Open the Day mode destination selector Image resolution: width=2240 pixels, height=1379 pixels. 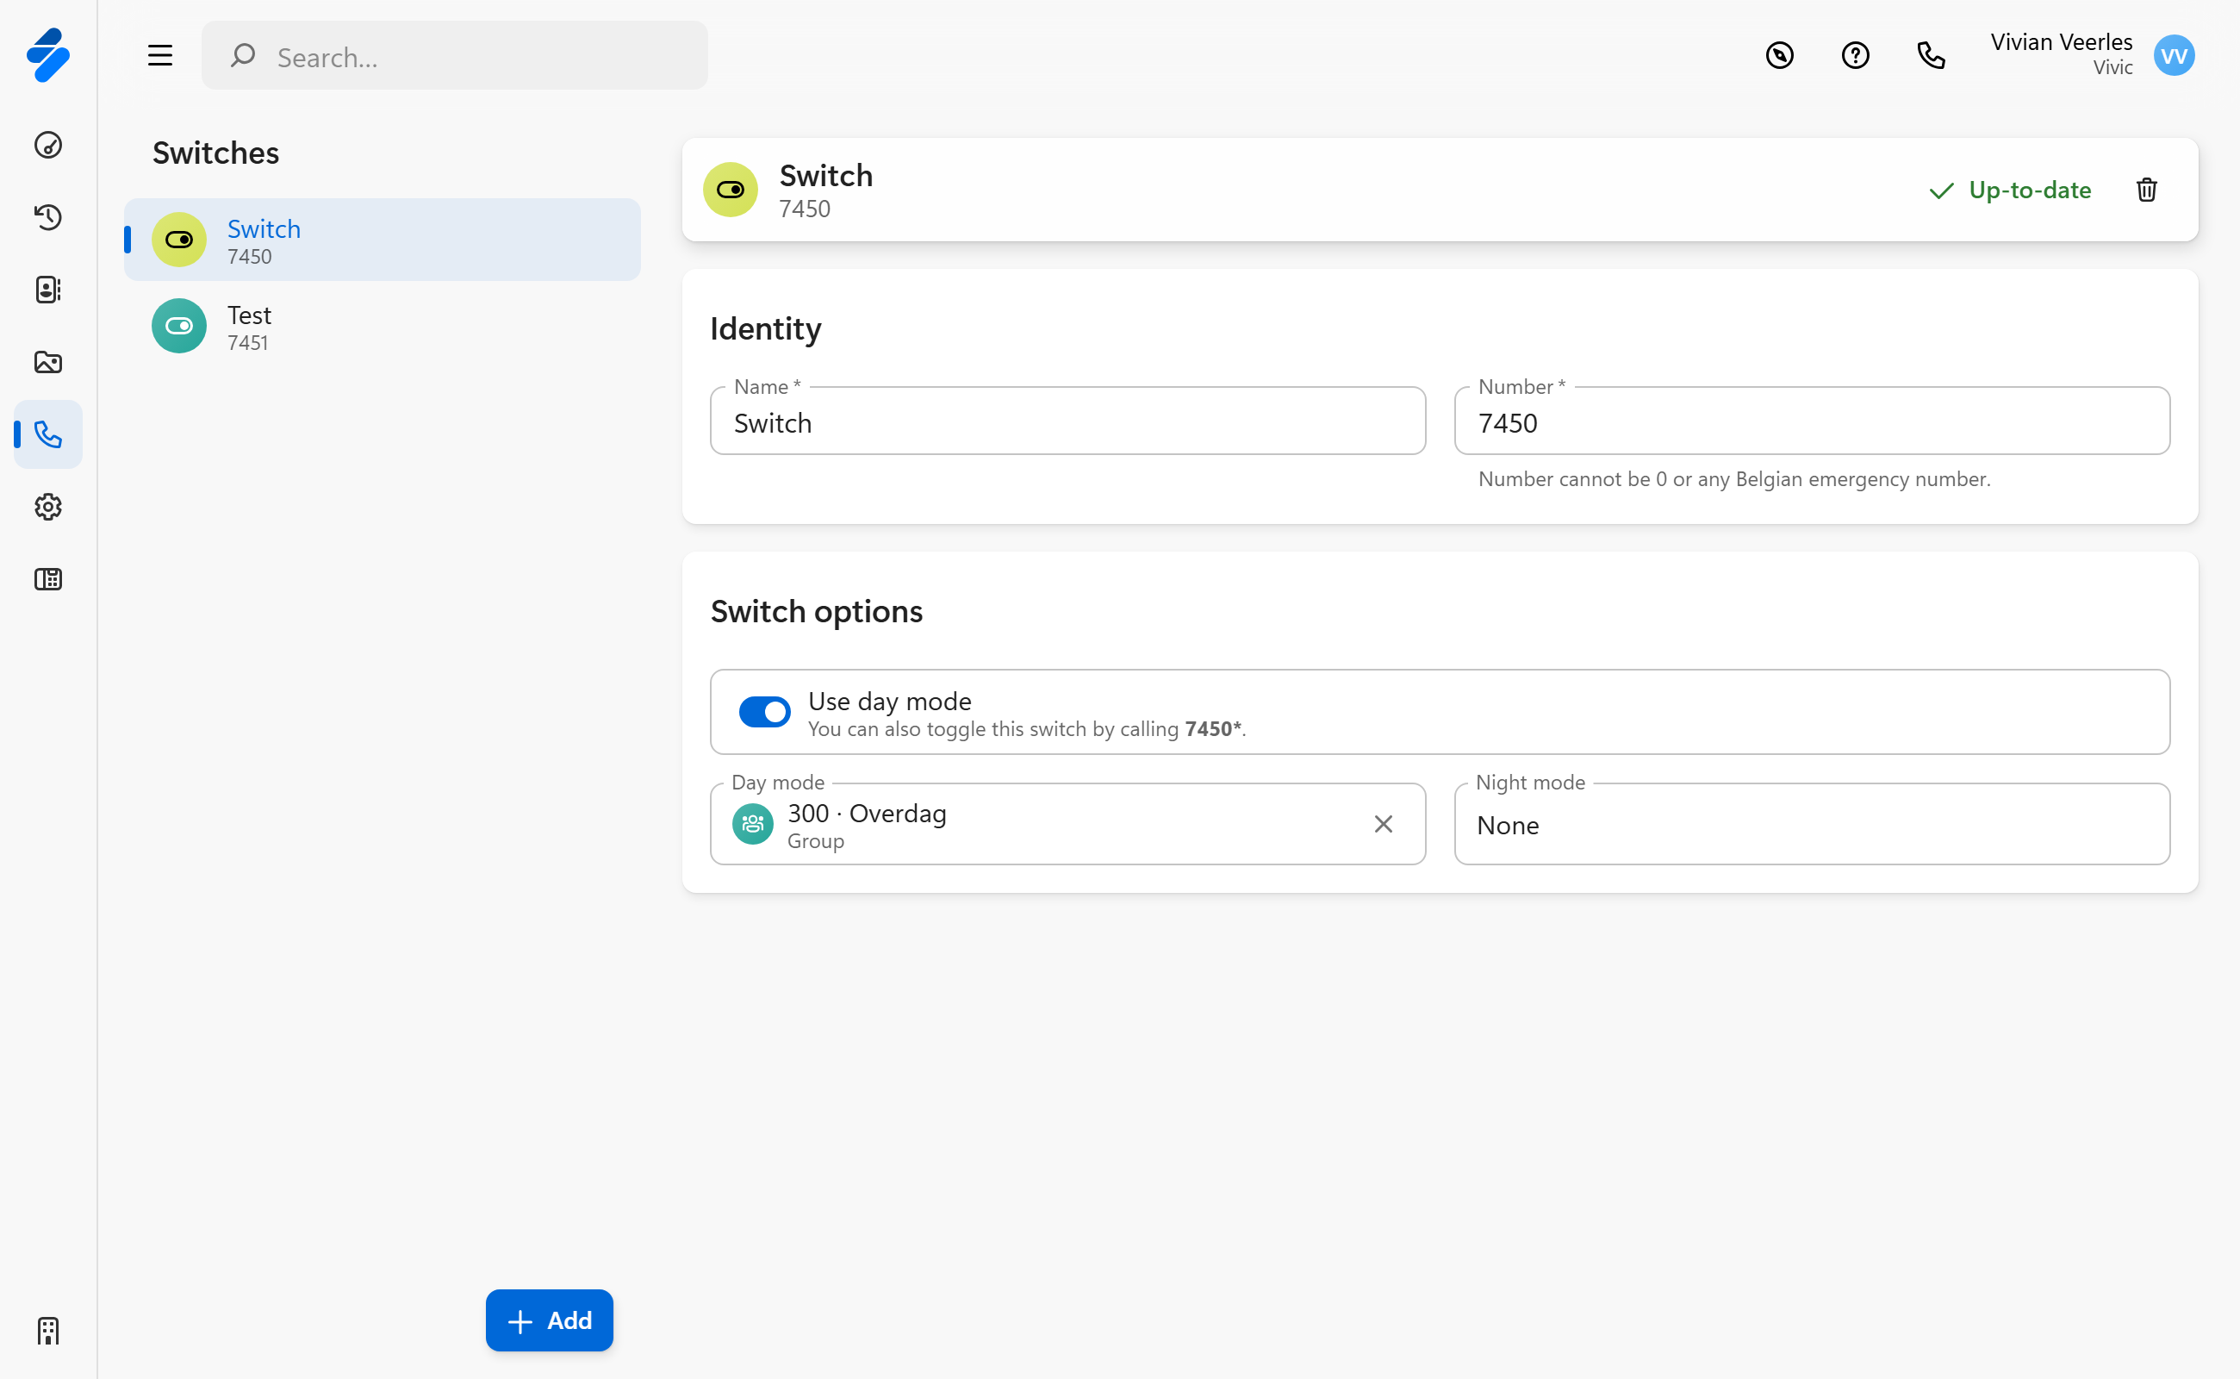1048,825
